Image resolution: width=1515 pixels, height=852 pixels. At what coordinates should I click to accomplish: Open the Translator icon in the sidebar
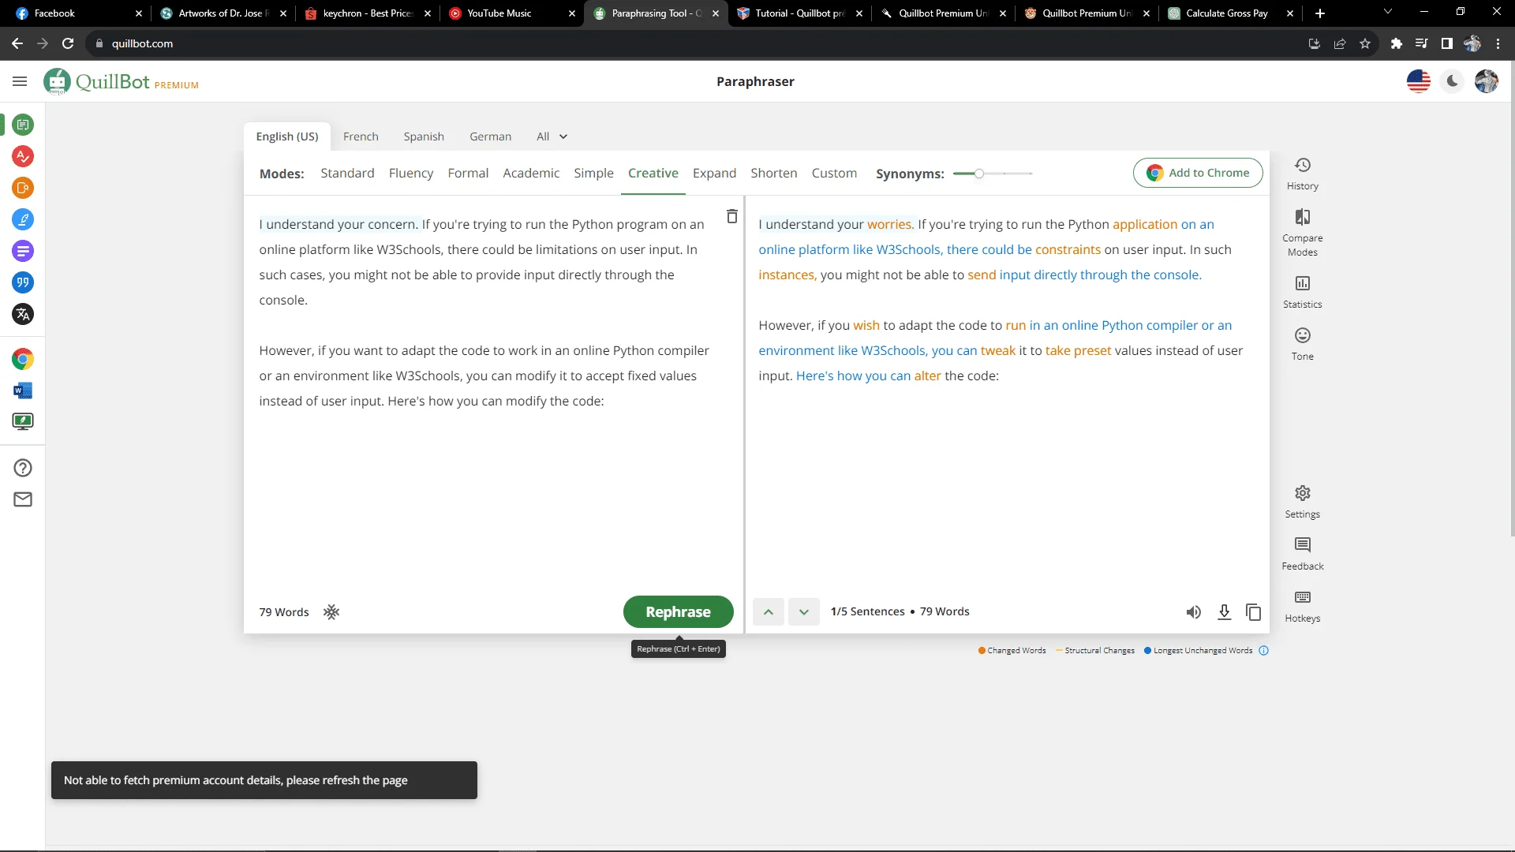tap(23, 314)
